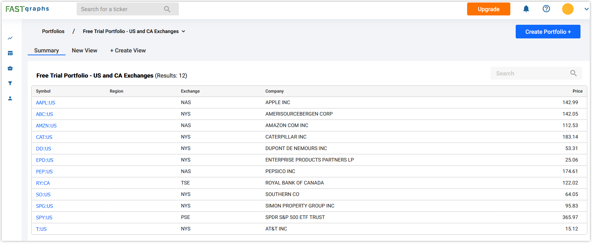
Task: Open the AMZN:US symbol link
Action: click(46, 126)
